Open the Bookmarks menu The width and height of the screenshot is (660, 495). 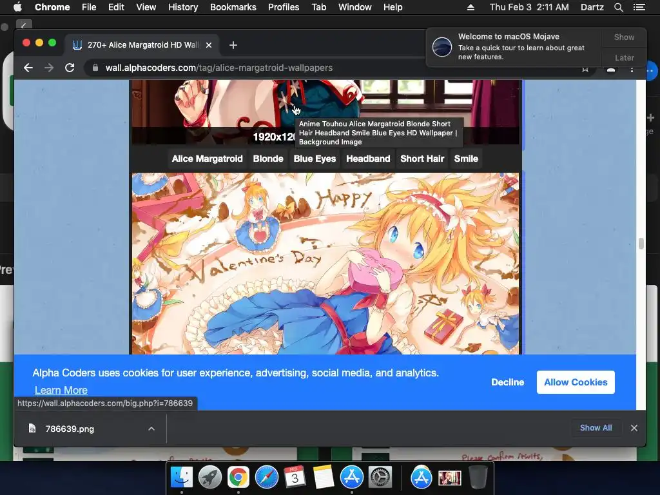(x=233, y=7)
